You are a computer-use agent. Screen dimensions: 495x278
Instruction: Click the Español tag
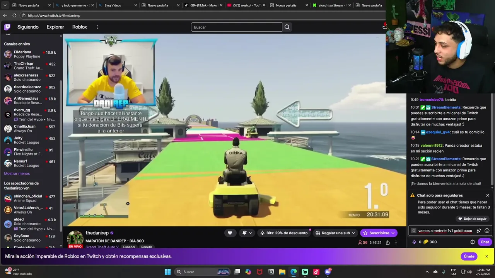[x=129, y=247]
